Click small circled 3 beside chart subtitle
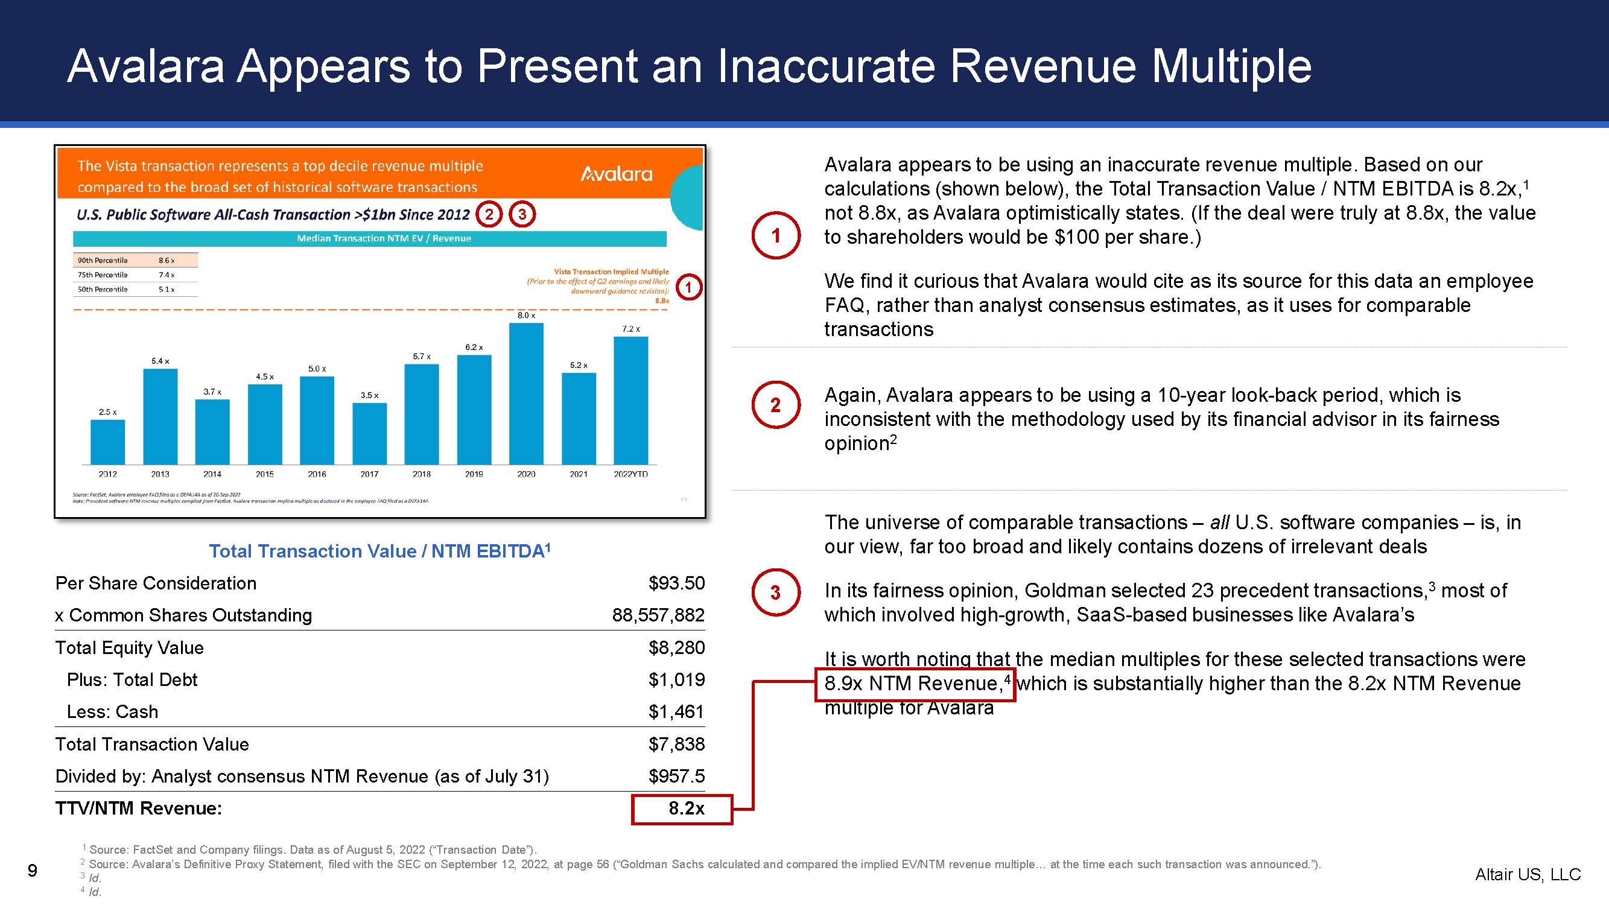This screenshot has width=1609, height=905. point(522,215)
